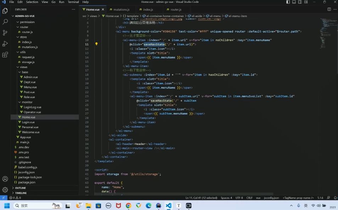Click the split editor icon
Viewport: 338px width, 210px height.
(329, 9)
